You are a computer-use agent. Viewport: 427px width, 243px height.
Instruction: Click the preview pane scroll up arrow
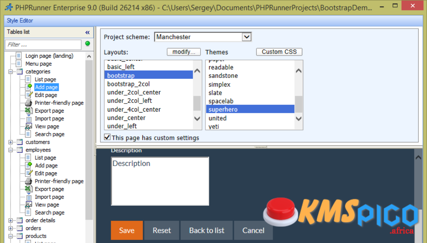click(x=418, y=157)
